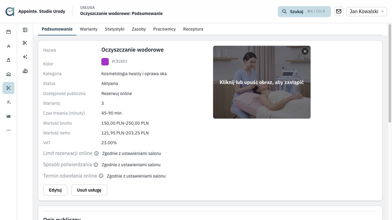Click gross value '150,00 PLN-250,00 PLN'
The image size is (392, 220).
125,123
